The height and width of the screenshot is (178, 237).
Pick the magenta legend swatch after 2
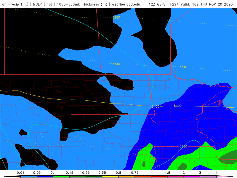coord(192,177)
